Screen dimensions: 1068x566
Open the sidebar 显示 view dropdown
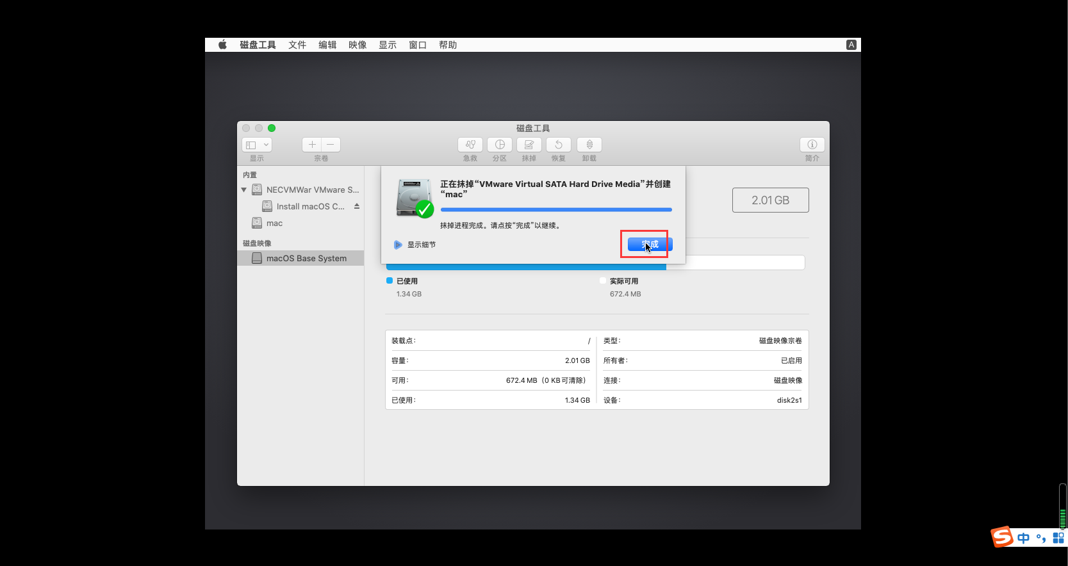257,145
